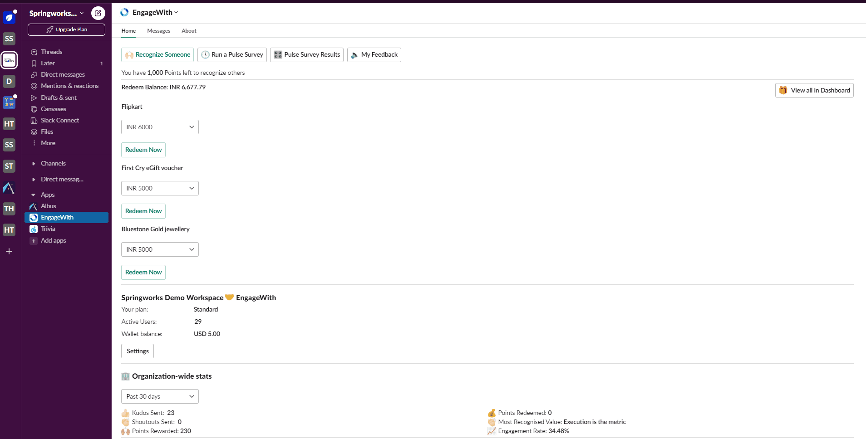Click the Kudos Sent 23 stat
Viewport: 866px width, 439px height.
148,413
